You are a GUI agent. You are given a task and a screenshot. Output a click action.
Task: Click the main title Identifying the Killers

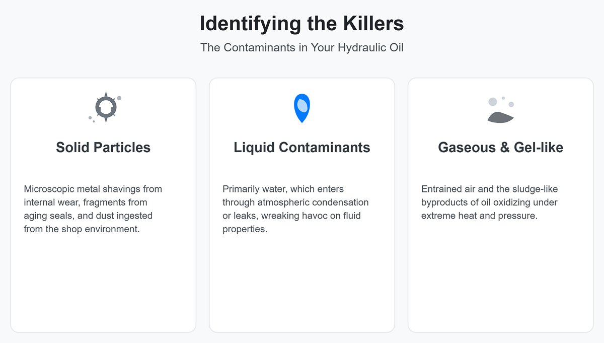coord(302,23)
